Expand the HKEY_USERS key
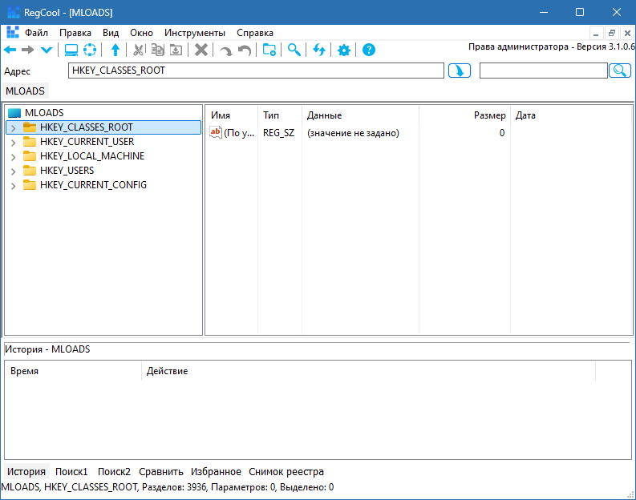 point(14,171)
